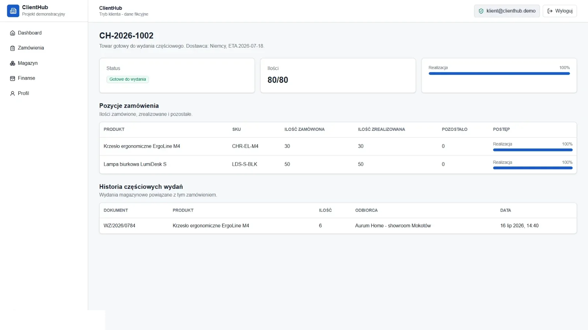Click the Finanse card icon

click(12, 78)
